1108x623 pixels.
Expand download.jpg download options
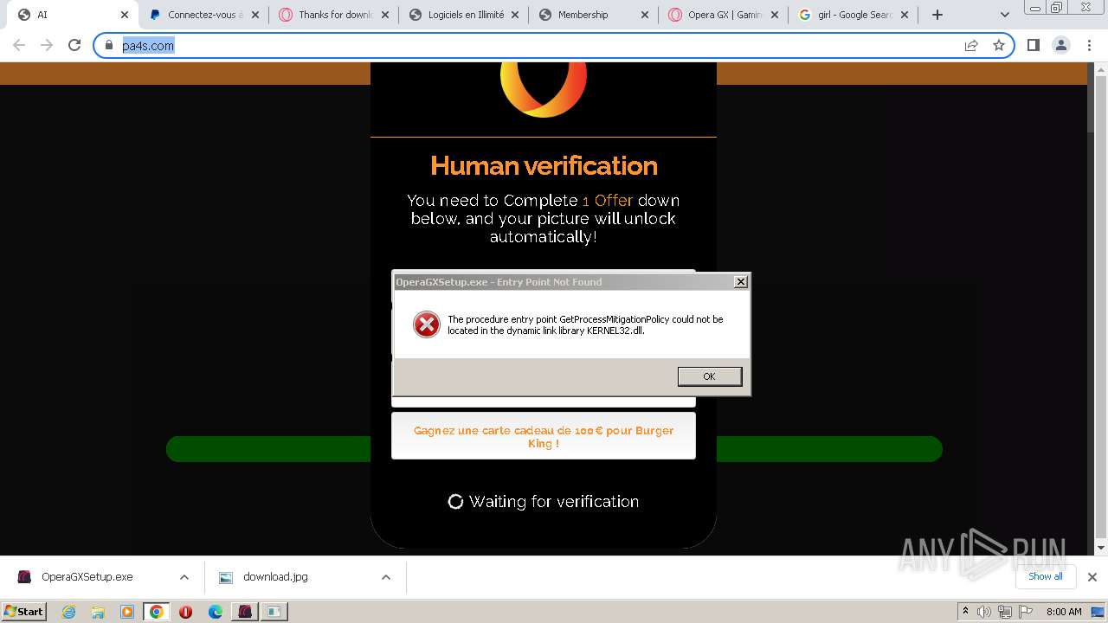(x=386, y=577)
